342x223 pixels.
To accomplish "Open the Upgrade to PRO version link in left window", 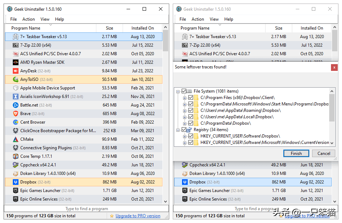I will pyautogui.click(x=138, y=216).
